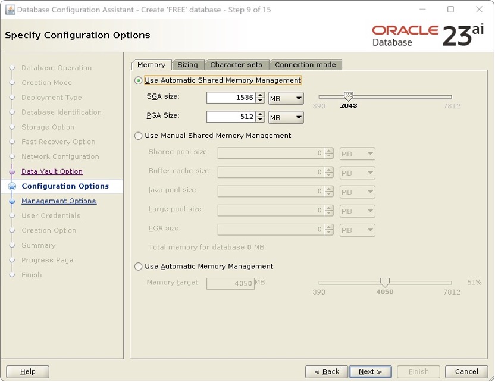
Task: Cancel the database creation wizard
Action: (466, 371)
